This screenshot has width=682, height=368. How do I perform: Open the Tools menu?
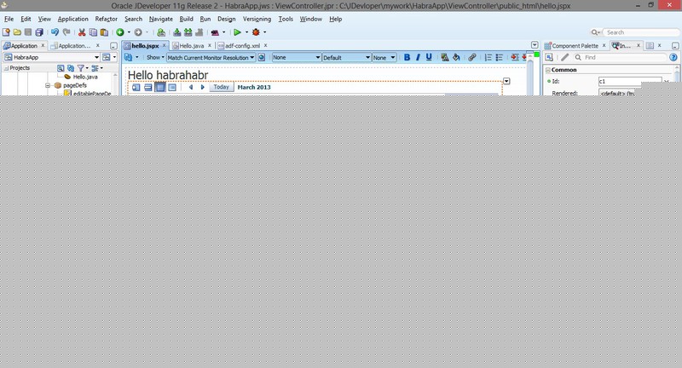pos(286,19)
